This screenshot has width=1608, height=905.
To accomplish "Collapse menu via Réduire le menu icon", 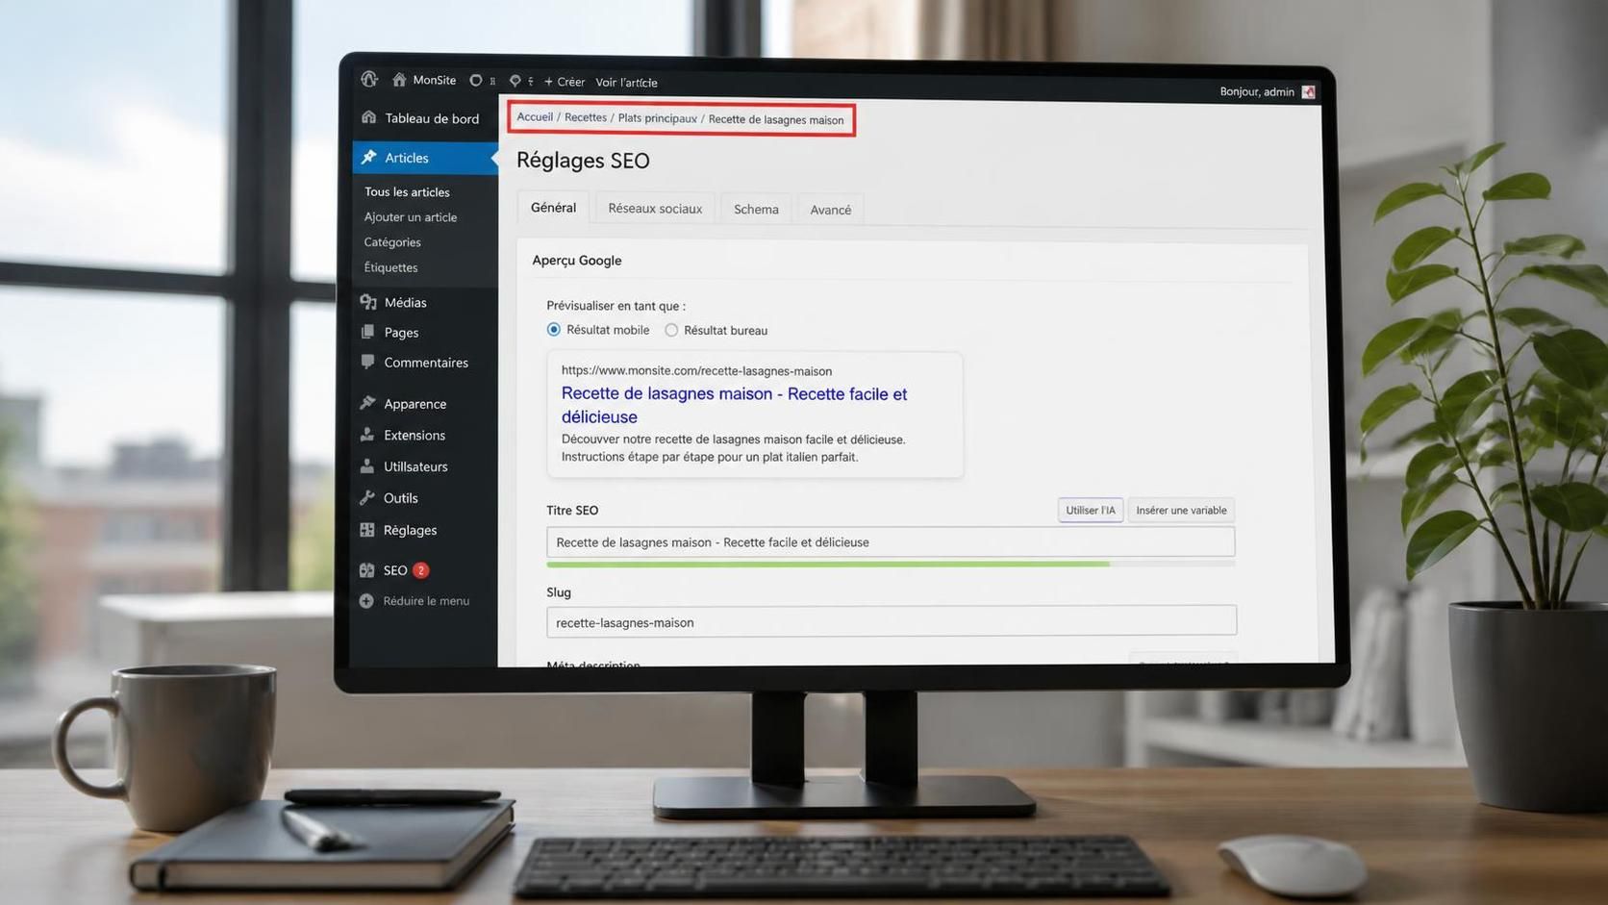I will point(366,601).
